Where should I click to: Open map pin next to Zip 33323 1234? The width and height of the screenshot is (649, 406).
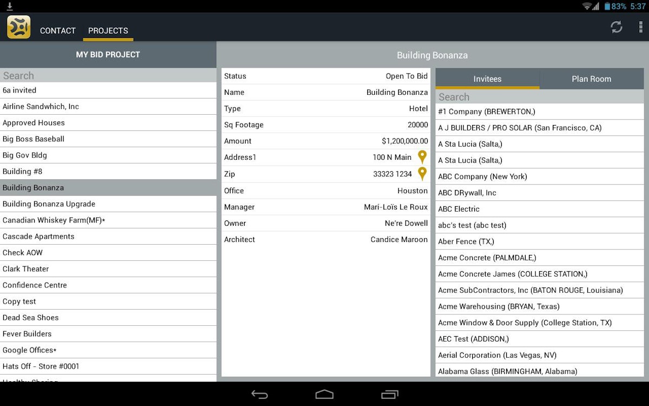[422, 174]
